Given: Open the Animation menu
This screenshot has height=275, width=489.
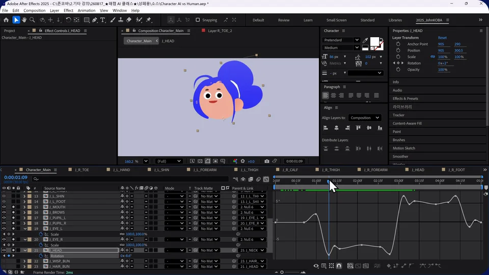Looking at the screenshot, I should coord(87,10).
